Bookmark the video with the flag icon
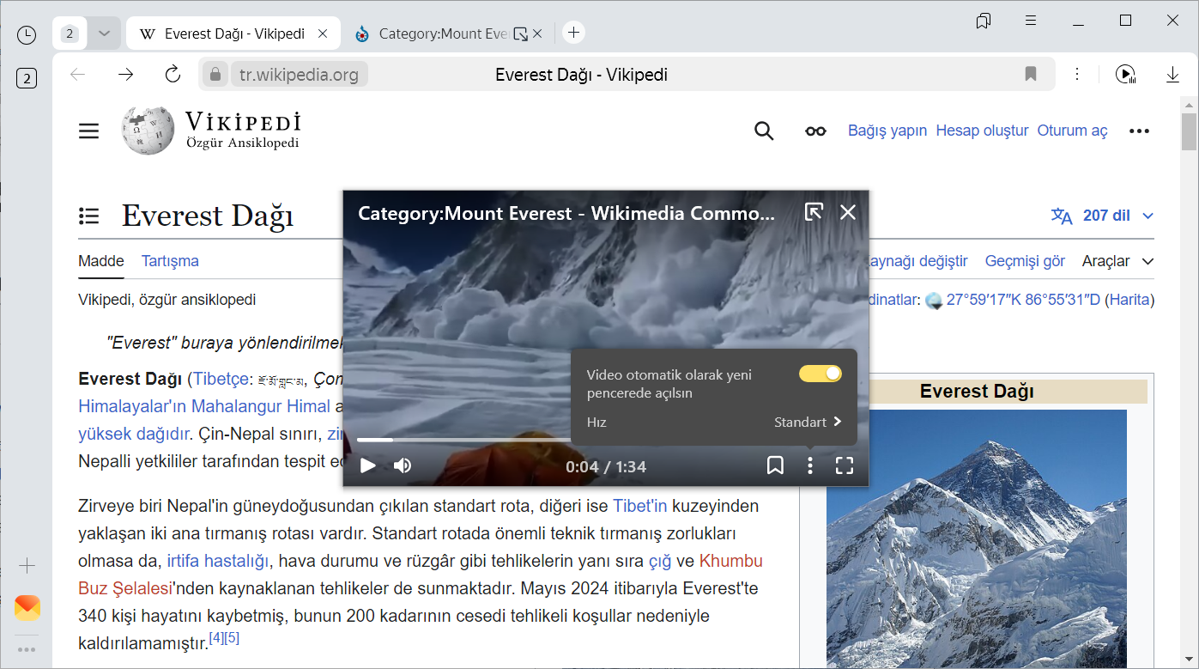 [x=775, y=465]
